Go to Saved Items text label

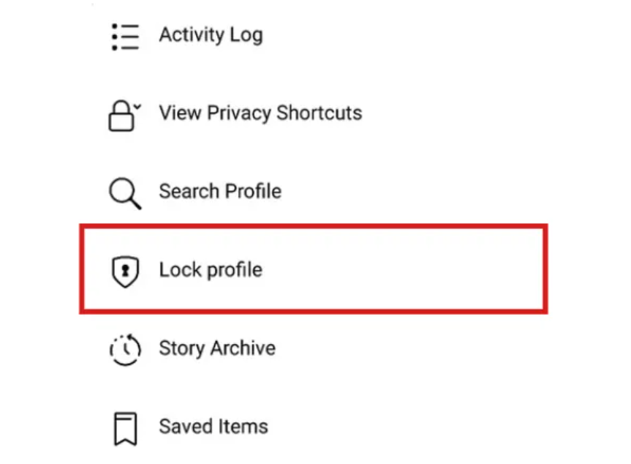coord(214,427)
